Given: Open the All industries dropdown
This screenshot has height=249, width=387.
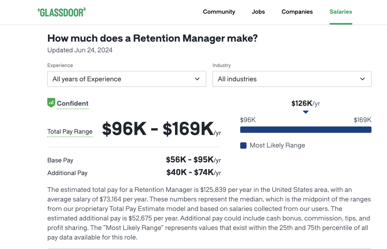Looking at the screenshot, I should point(292,79).
